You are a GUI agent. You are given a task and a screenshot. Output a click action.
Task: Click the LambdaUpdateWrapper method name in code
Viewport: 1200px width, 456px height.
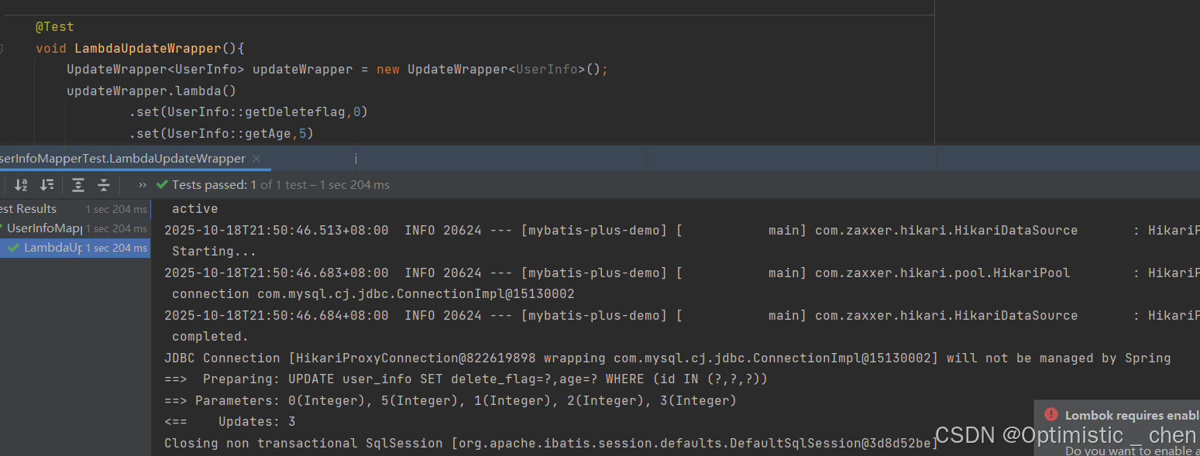tap(150, 49)
